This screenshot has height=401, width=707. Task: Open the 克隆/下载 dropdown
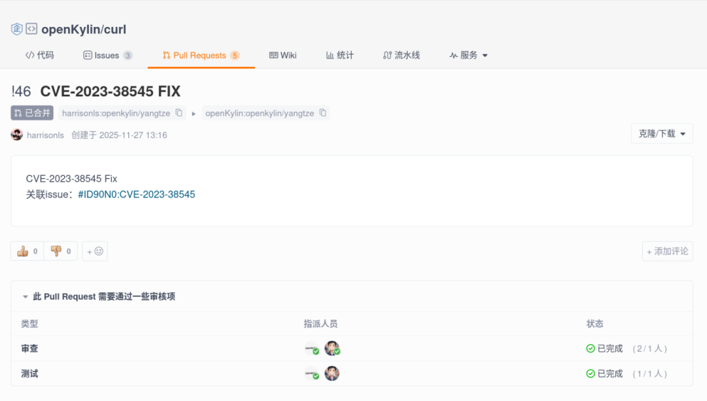[662, 133]
